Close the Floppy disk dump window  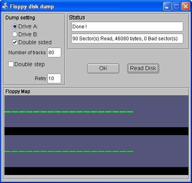point(186,6)
